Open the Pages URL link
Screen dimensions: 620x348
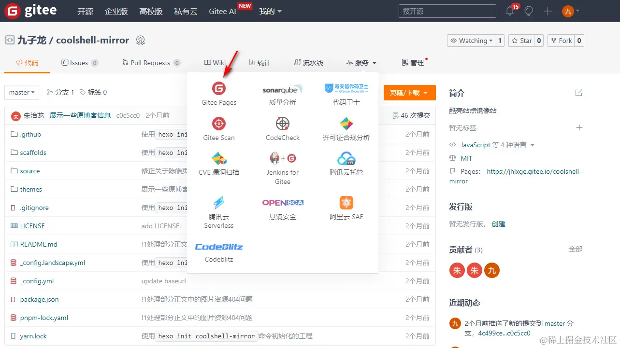pos(516,176)
